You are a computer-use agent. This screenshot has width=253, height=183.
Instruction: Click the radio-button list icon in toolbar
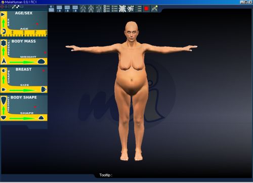pyautogui.click(x=114, y=9)
